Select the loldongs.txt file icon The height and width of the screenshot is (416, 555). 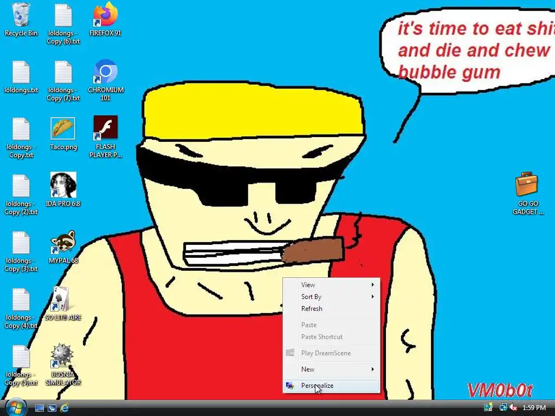click(21, 77)
